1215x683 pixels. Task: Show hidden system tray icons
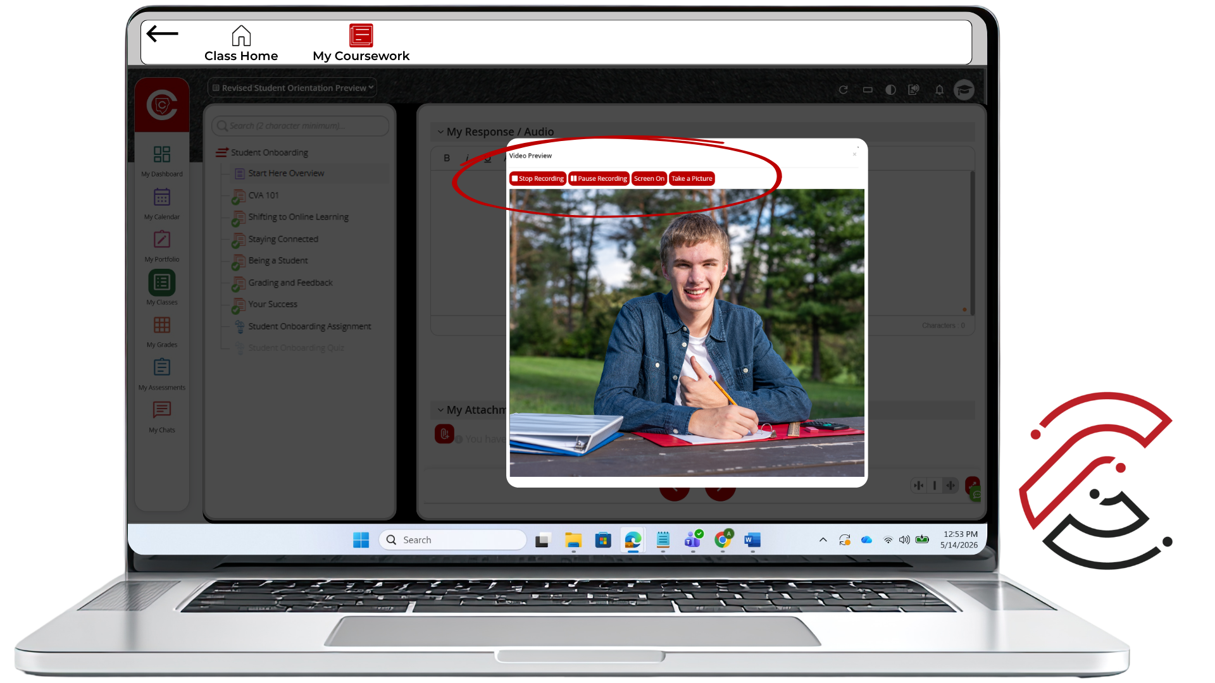click(x=823, y=540)
